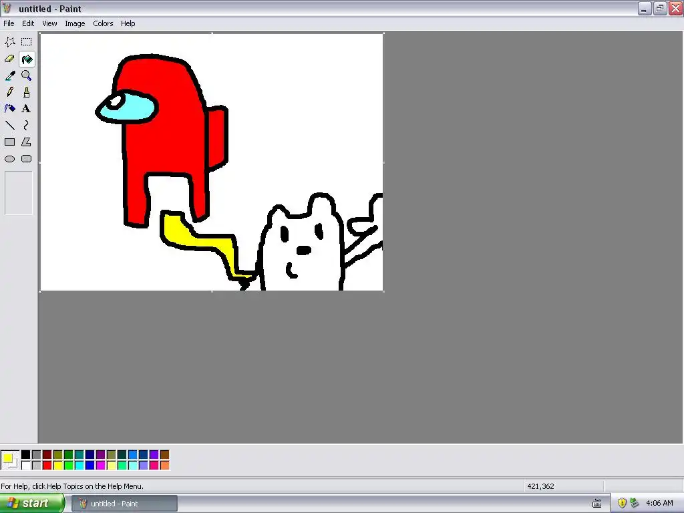Select the sky blue swatch in top row
Screen dimensions: 684x513
133,455
